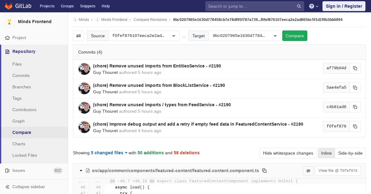Swap source and target revisions icon

point(79,36)
